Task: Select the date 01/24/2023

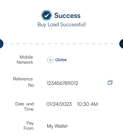Action: pyautogui.click(x=59, y=104)
